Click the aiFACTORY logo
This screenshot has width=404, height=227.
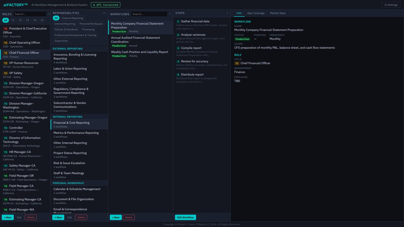tap(16, 5)
